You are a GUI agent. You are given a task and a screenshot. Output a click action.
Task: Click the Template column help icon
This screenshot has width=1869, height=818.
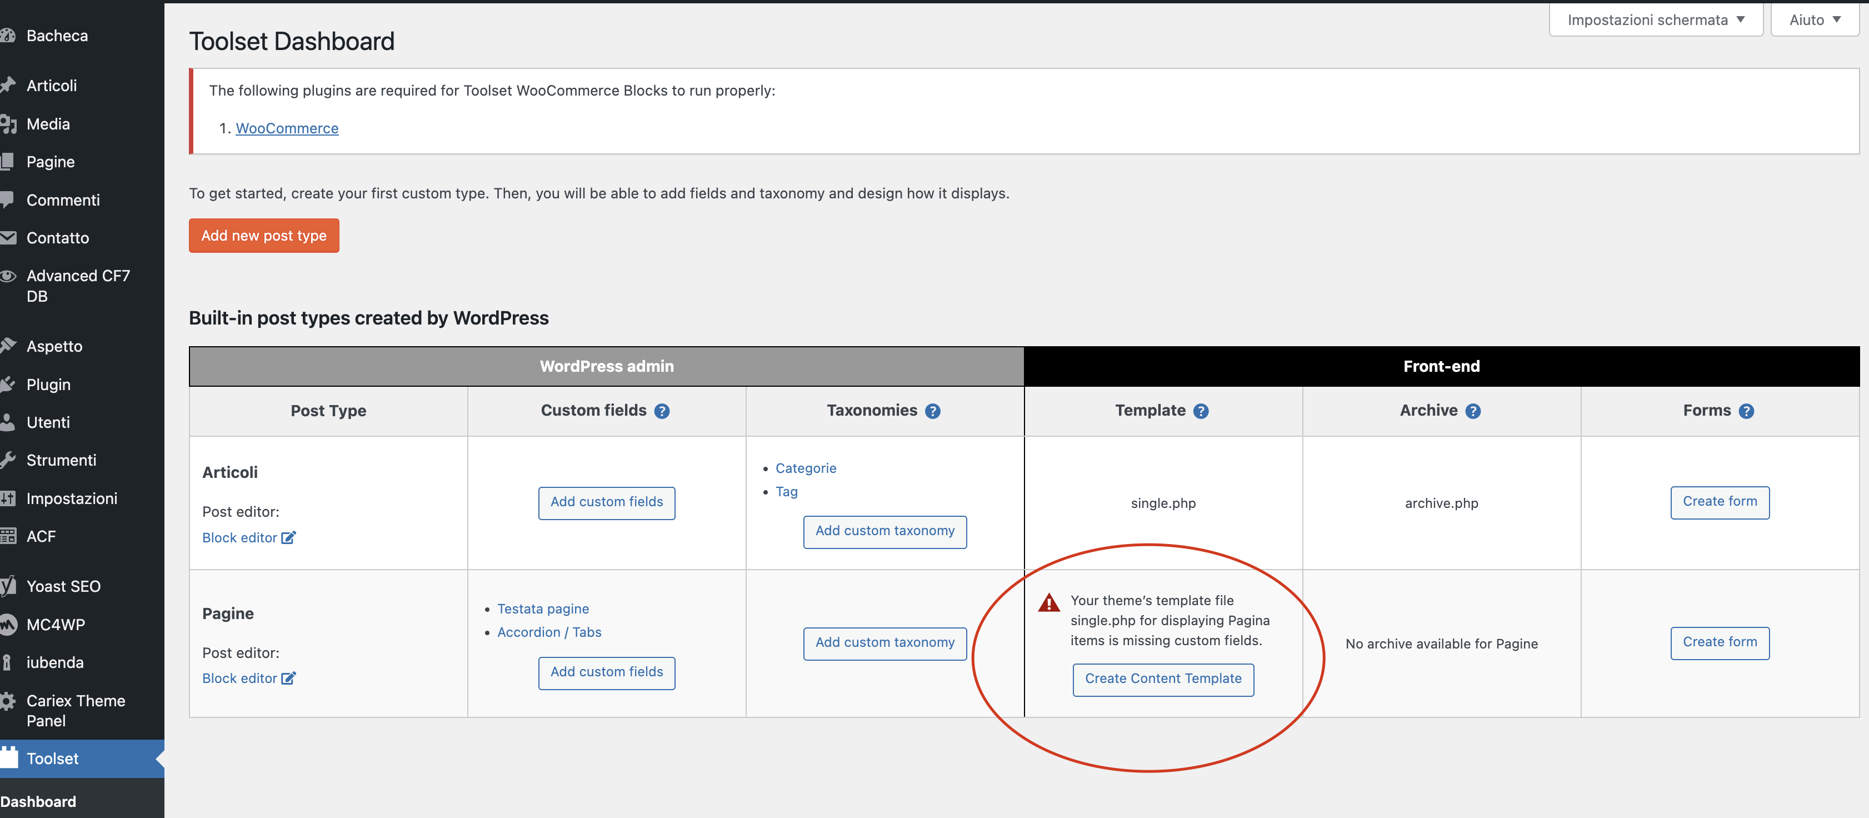click(1201, 412)
